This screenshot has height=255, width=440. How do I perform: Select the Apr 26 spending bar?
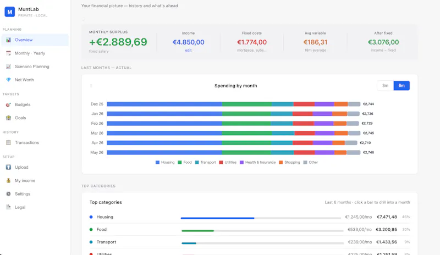point(232,143)
